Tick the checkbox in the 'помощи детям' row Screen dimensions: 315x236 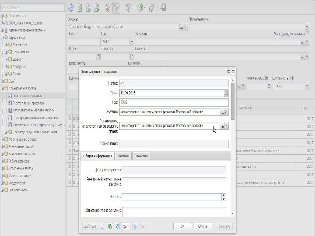click(69, 166)
